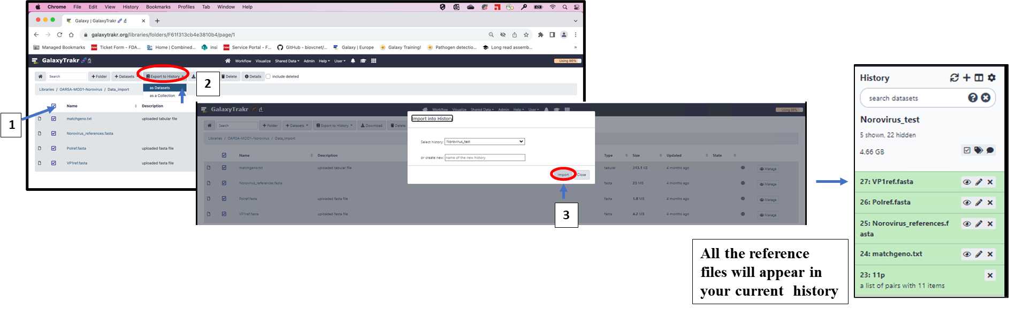The image size is (1009, 309).
Task: Open the history columns view icon
Action: click(979, 78)
